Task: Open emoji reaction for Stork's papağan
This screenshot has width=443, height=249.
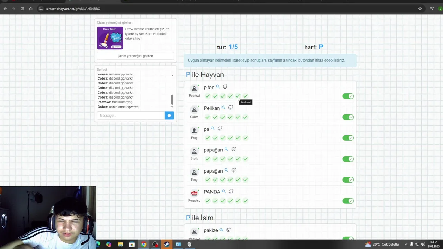Action: tap(234, 149)
